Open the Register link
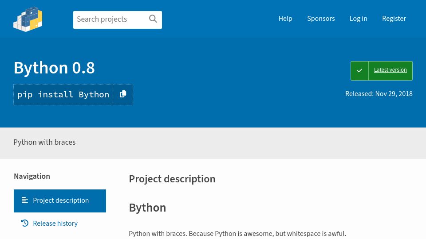 pyautogui.click(x=394, y=19)
